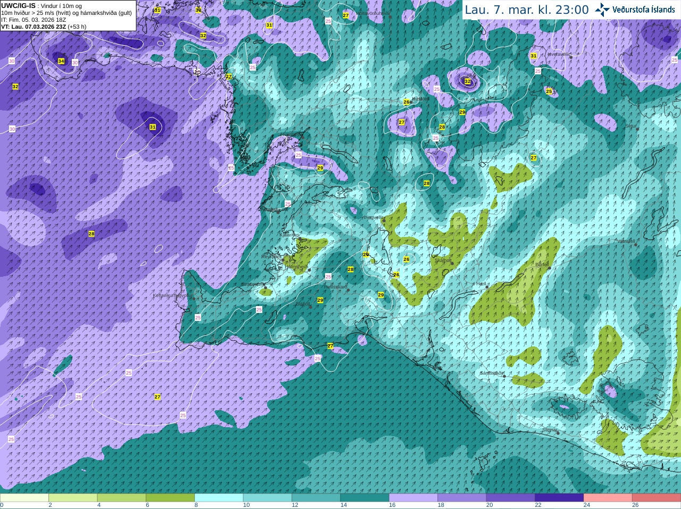Click the Sámsstaðir station label
This screenshot has width=681, height=509.
pyautogui.click(x=492, y=373)
